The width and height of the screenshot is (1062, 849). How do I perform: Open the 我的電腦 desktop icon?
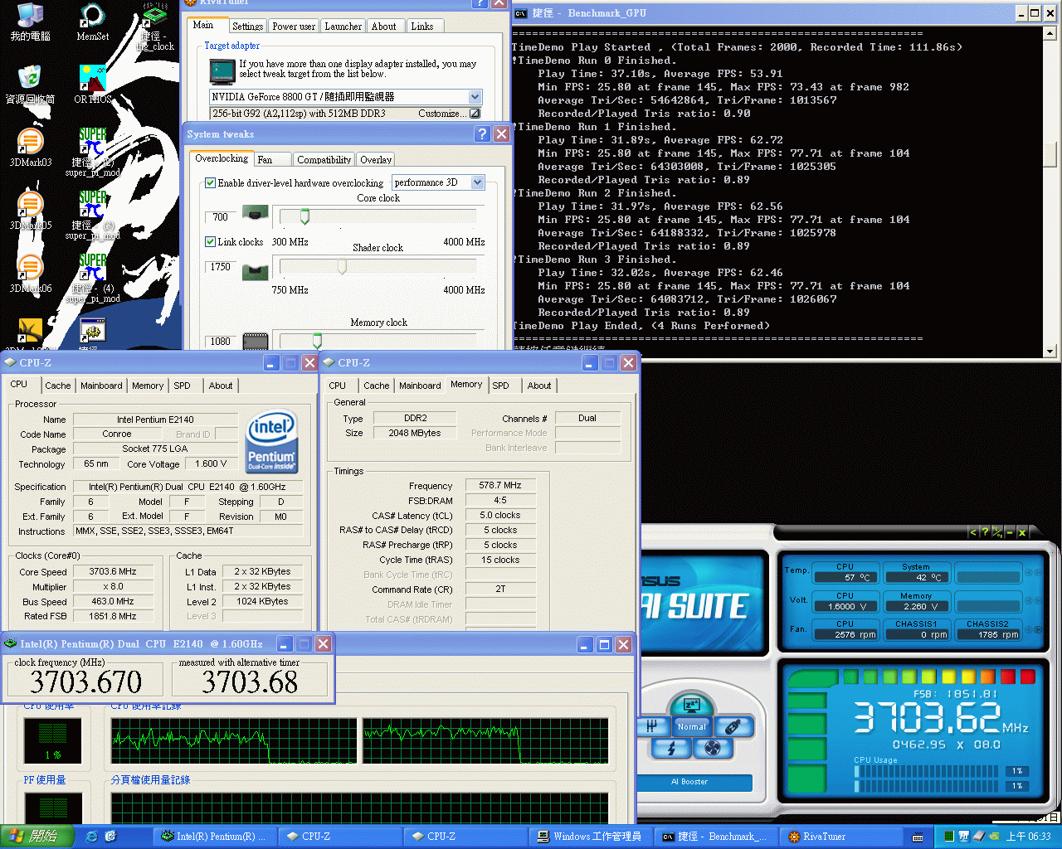(31, 22)
